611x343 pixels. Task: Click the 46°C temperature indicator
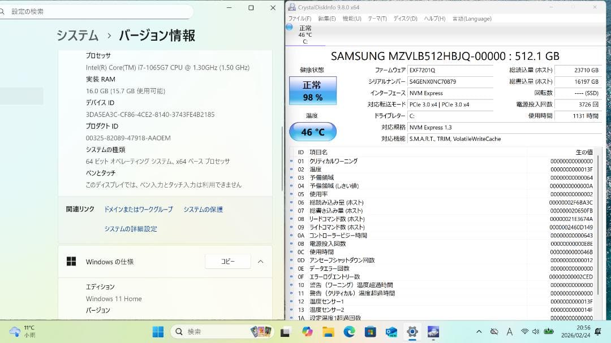tap(312, 131)
